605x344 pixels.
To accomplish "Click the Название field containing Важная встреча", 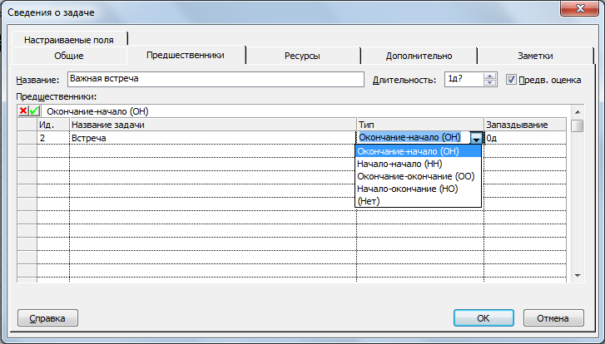I will (x=216, y=79).
